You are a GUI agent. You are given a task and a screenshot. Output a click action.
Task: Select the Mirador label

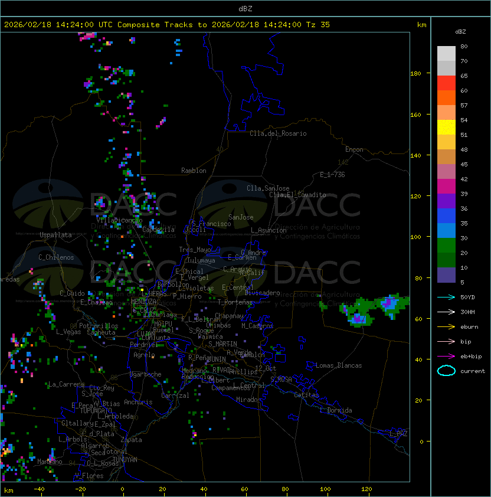coord(248,400)
